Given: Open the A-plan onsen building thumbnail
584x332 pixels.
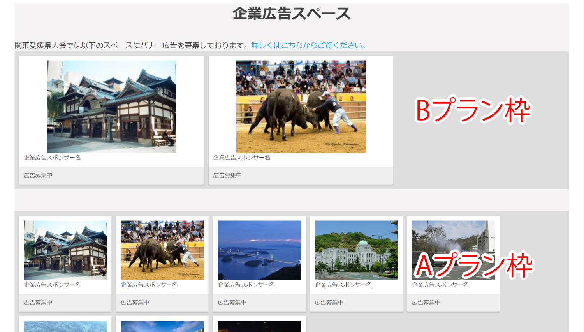Looking at the screenshot, I should [65, 250].
